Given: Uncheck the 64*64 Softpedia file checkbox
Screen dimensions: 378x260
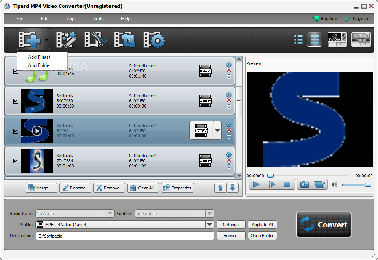Looking at the screenshot, I should coord(16,131).
